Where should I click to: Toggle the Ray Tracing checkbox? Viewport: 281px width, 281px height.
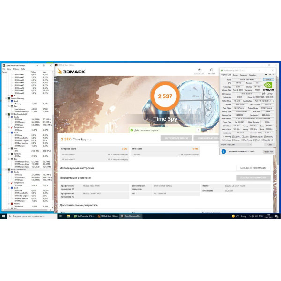[243, 140]
